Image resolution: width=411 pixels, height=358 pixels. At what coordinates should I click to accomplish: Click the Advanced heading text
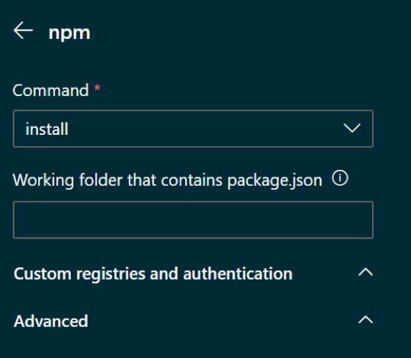[x=51, y=321]
